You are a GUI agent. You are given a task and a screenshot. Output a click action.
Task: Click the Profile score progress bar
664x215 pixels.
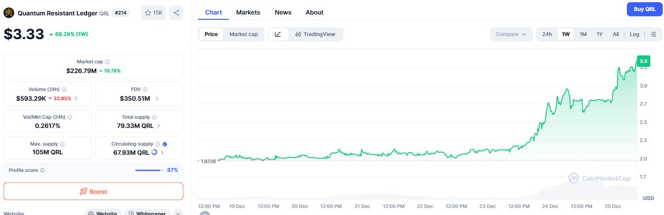click(x=149, y=170)
